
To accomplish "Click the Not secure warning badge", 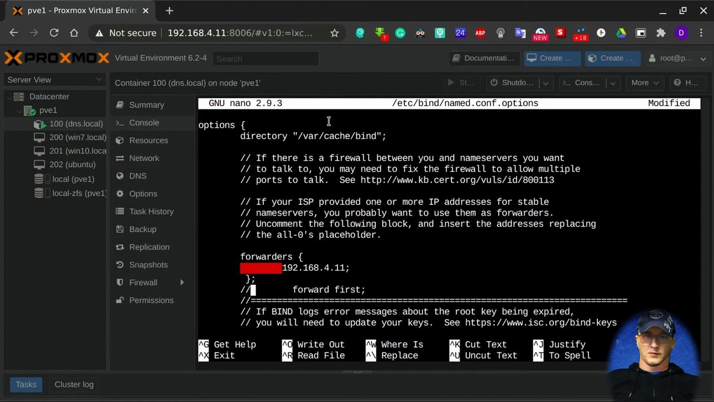I will pos(126,33).
